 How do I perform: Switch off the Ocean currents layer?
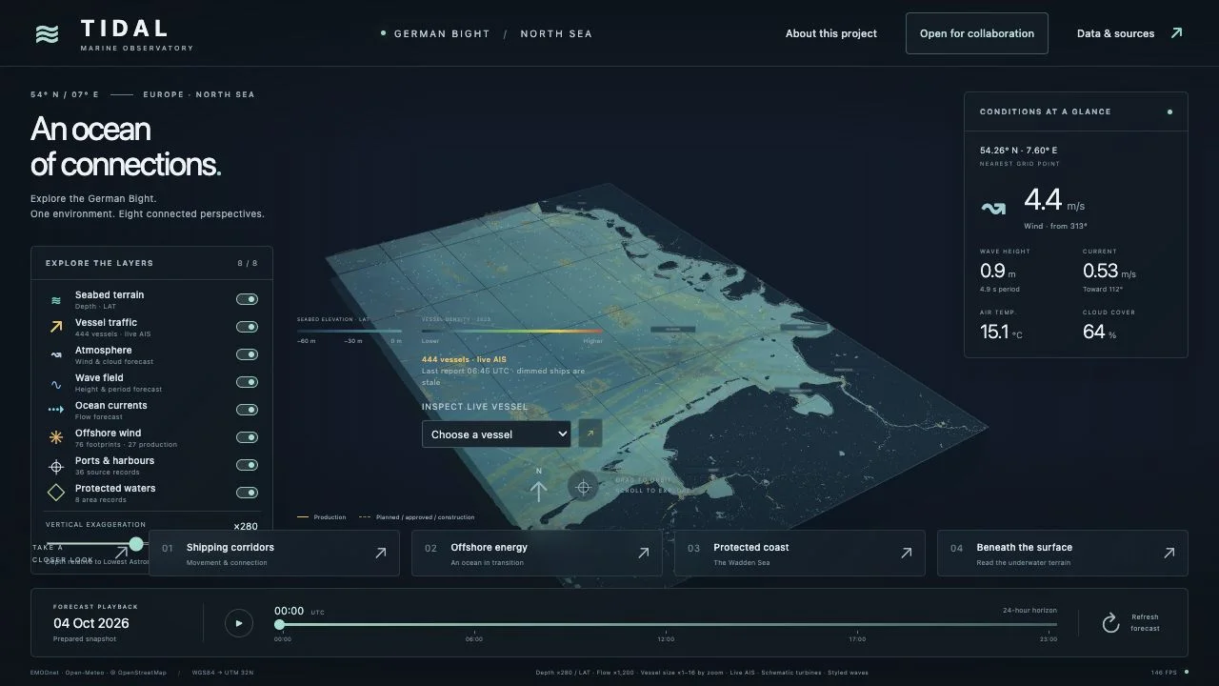tap(247, 410)
